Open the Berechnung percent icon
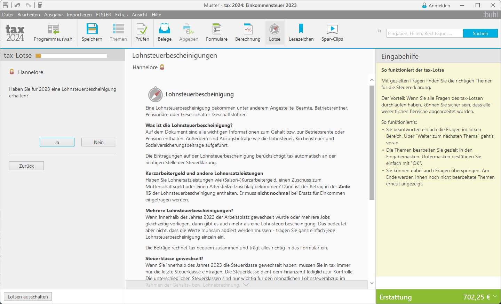This screenshot has width=501, height=304. tap(248, 29)
